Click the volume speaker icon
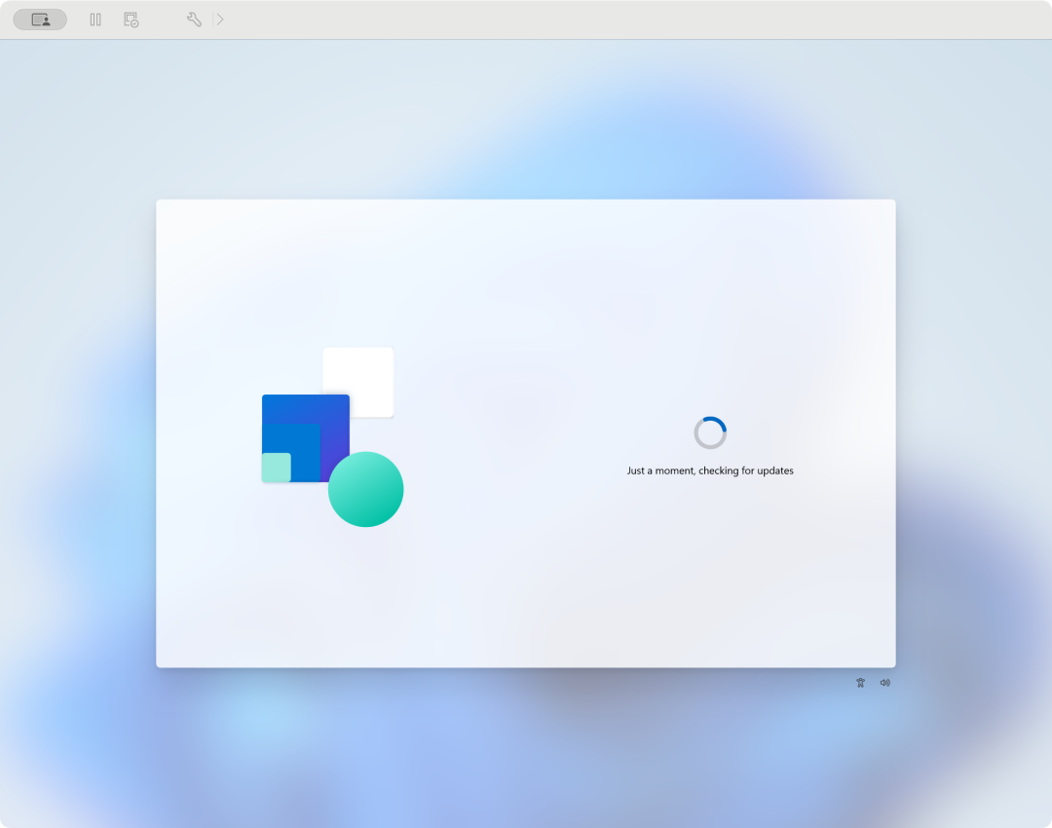This screenshot has width=1052, height=828. click(884, 683)
